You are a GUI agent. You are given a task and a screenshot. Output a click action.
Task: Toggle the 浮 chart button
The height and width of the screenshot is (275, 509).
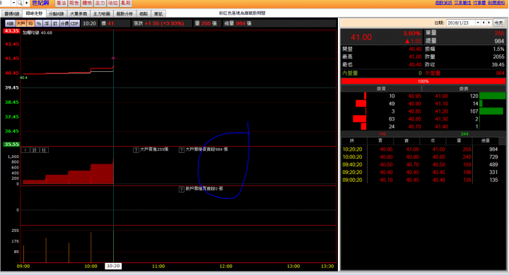coord(47,23)
